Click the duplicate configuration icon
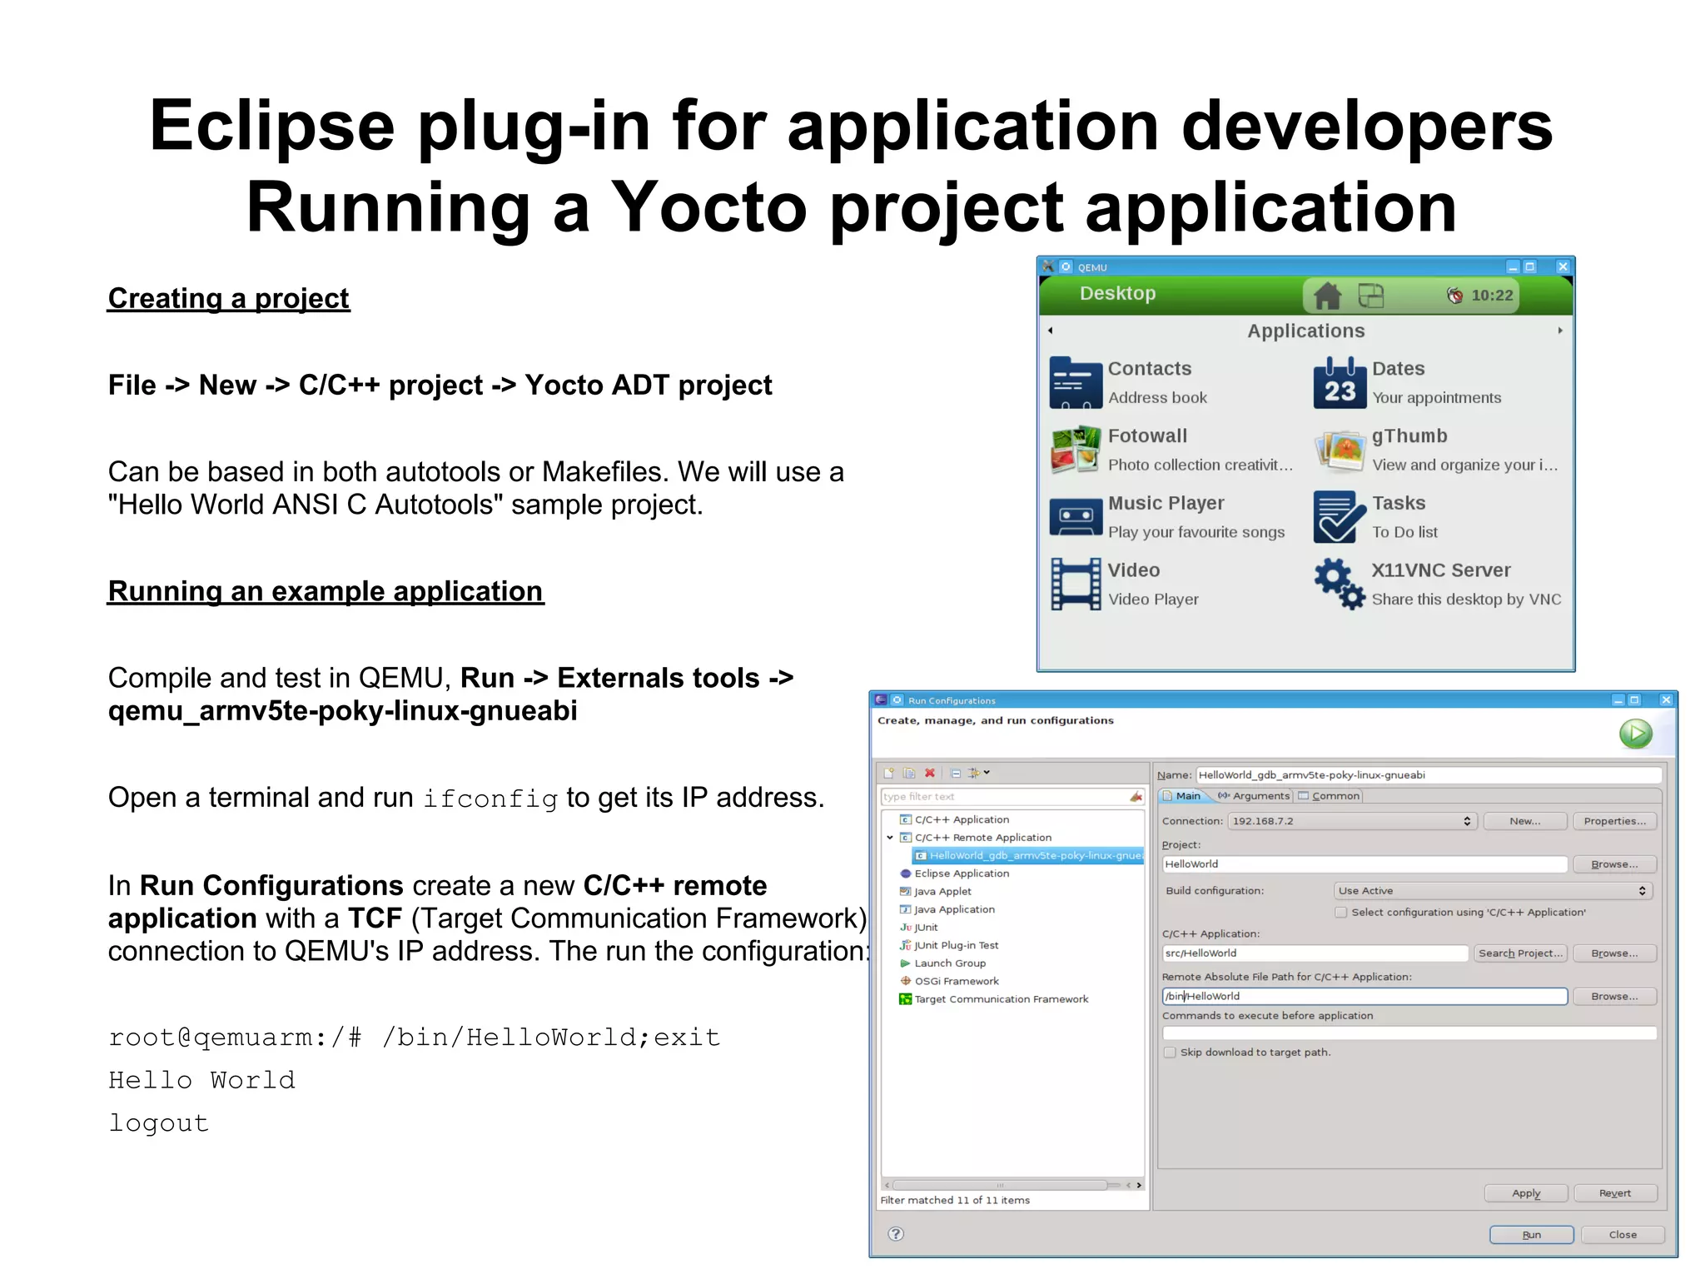Image resolution: width=1705 pixels, height=1279 pixels. (909, 773)
